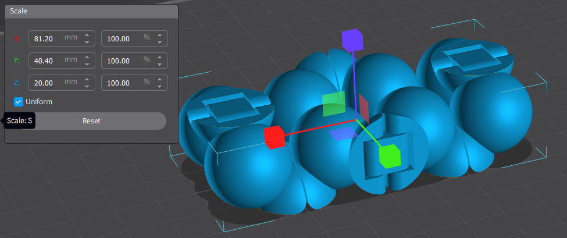
Task: Increase X scale percent with up arrow
Action: pos(159,35)
